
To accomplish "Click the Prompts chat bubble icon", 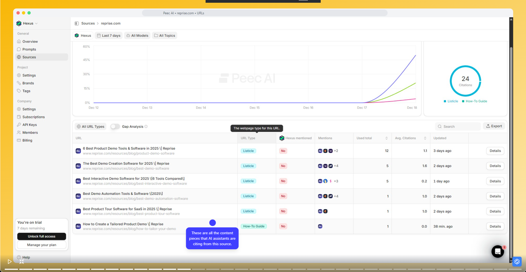I will click(19, 49).
